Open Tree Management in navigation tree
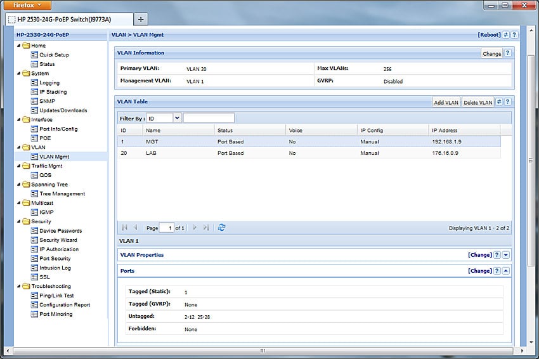This screenshot has width=539, height=359. 62,194
